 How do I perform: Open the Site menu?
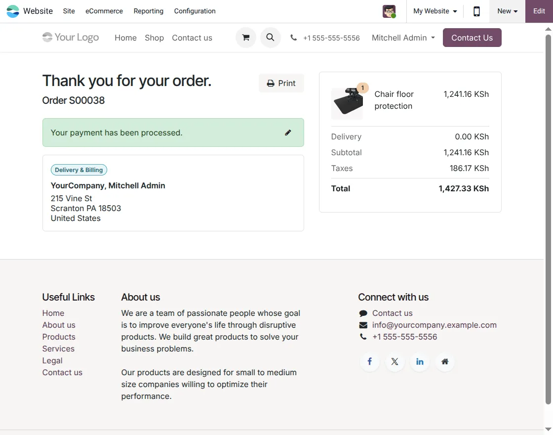(69, 11)
